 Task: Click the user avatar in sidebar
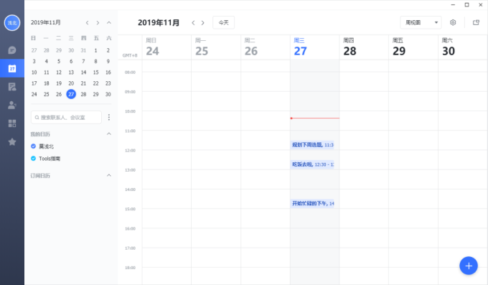12,23
